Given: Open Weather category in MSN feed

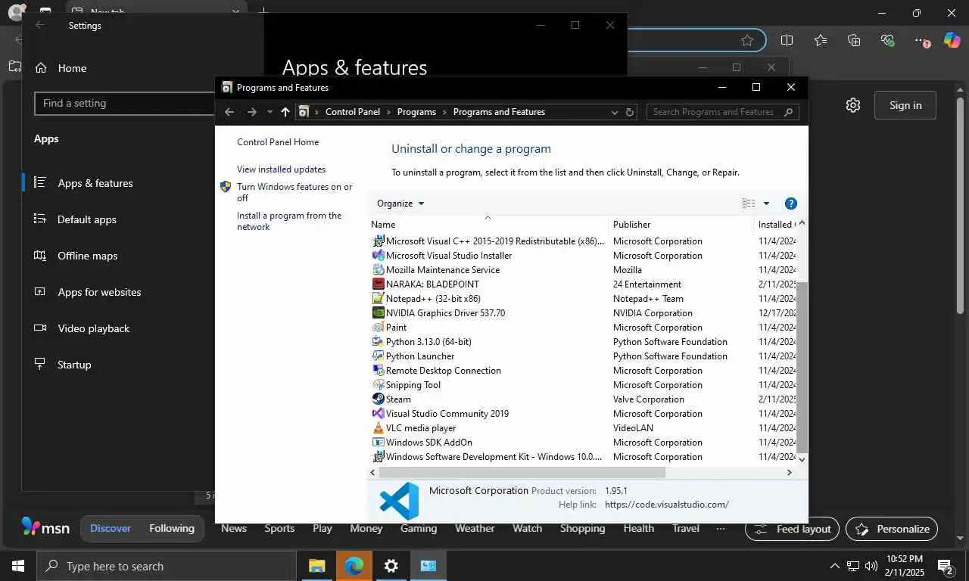Looking at the screenshot, I should click(x=475, y=528).
